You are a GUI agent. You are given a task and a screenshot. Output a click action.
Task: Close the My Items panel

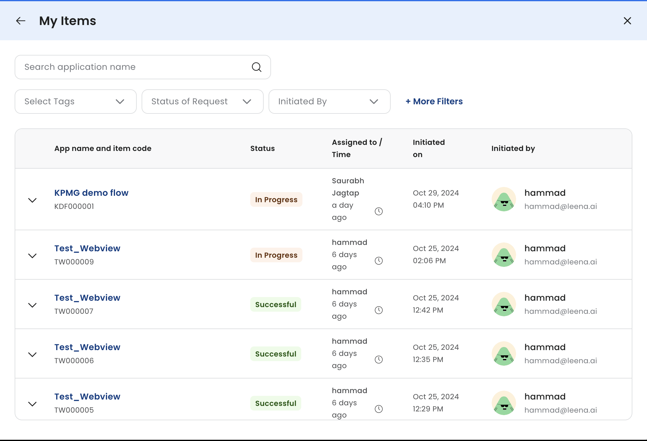(627, 21)
